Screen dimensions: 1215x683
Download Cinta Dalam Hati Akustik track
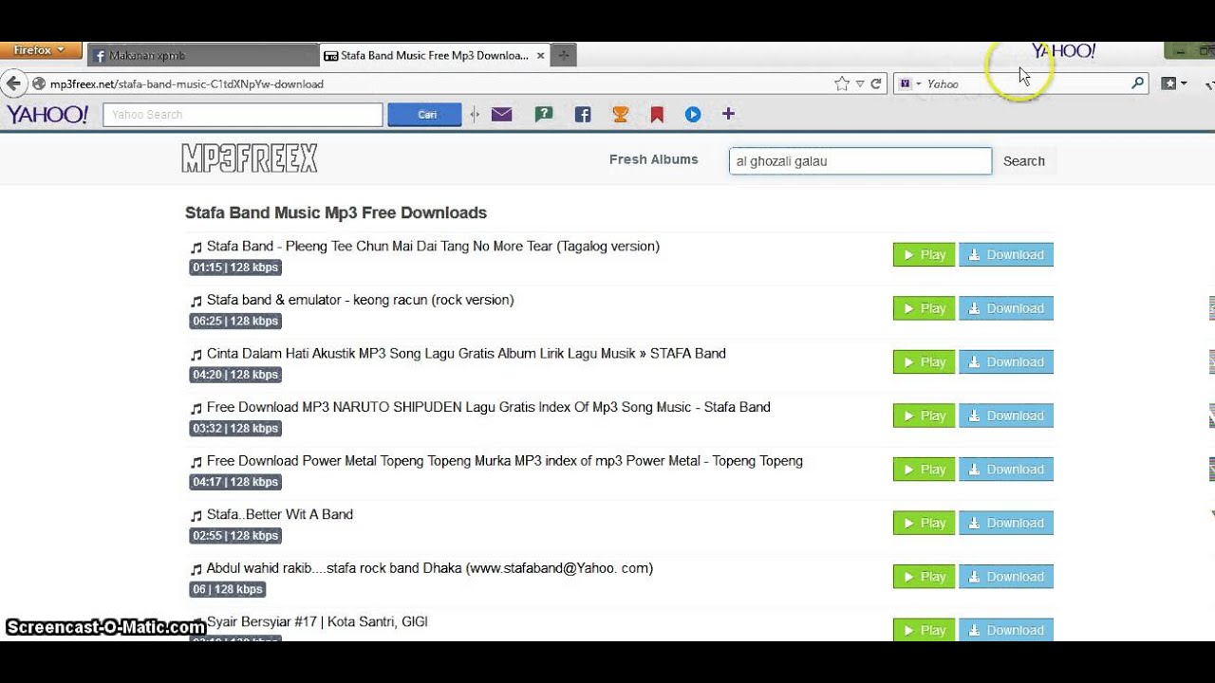1006,361
